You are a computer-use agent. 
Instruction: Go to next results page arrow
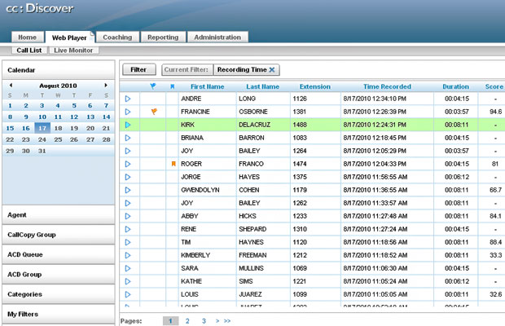(217, 321)
